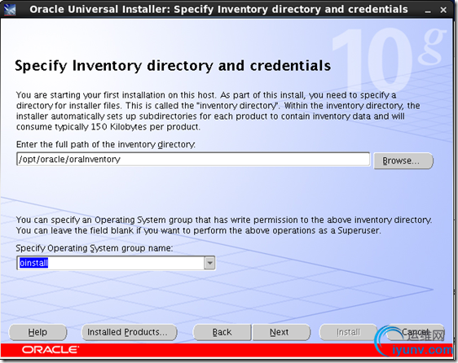The width and height of the screenshot is (458, 363).
Task: Go Back to previous step
Action: pyautogui.click(x=222, y=332)
